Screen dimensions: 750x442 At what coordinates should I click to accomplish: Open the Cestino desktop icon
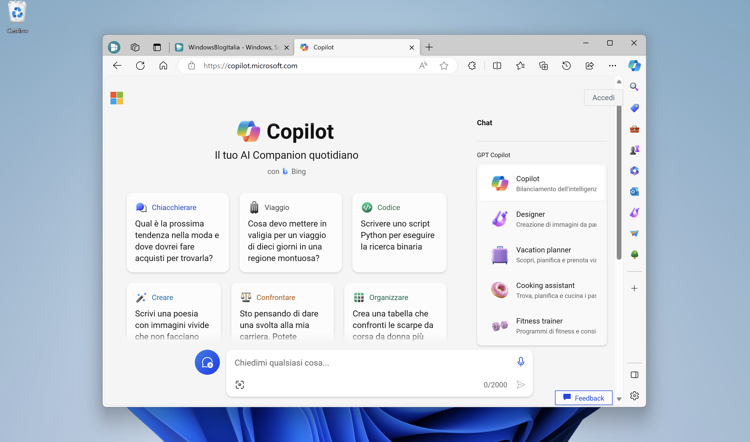pyautogui.click(x=17, y=17)
